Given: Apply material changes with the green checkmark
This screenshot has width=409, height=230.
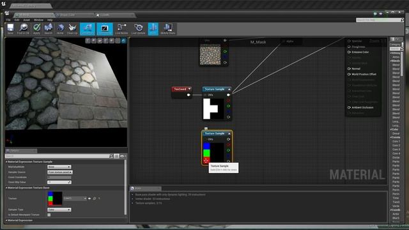Looking at the screenshot, I should click(x=37, y=29).
